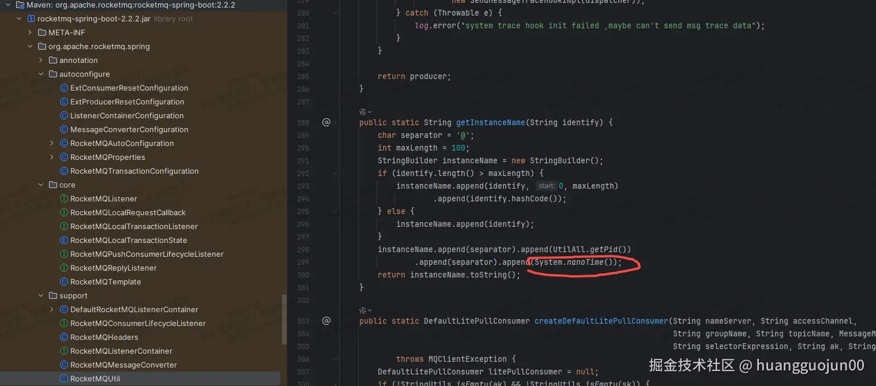This screenshot has height=386, width=876.
Task: Click interface icon of RocketMQPushConsumerLifecycleListener
Action: [x=64, y=254]
